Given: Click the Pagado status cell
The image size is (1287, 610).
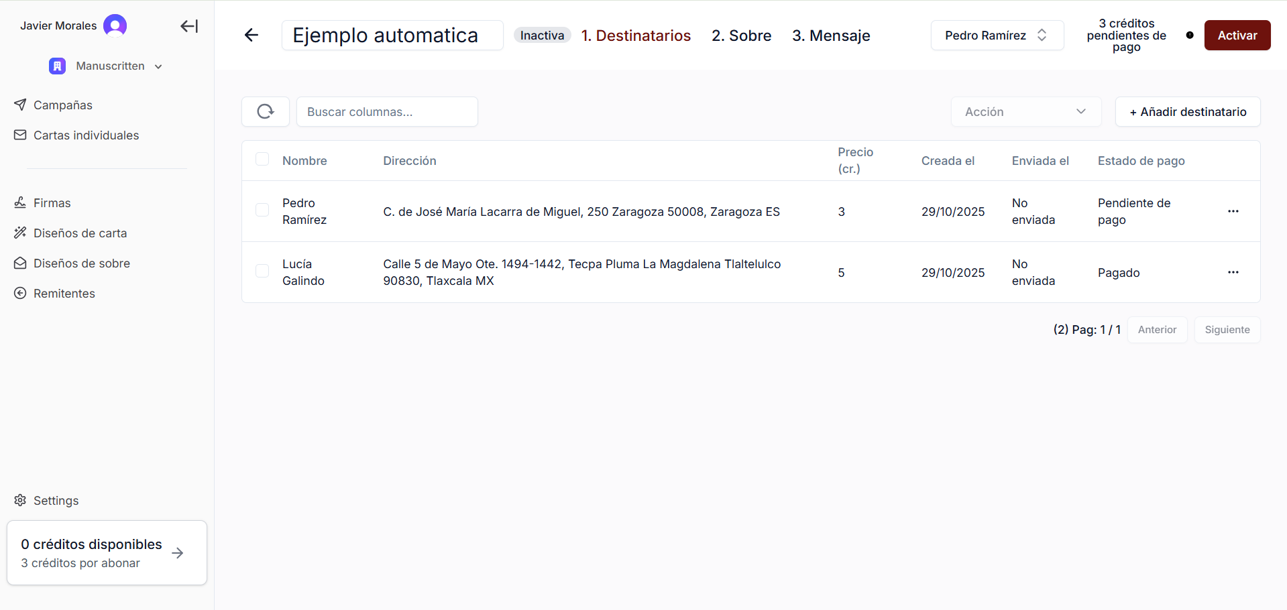Looking at the screenshot, I should [1119, 272].
